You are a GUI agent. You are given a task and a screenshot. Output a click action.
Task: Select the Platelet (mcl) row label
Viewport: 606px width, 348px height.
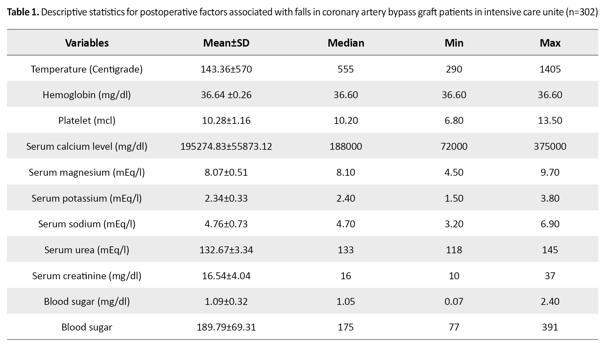pyautogui.click(x=87, y=120)
